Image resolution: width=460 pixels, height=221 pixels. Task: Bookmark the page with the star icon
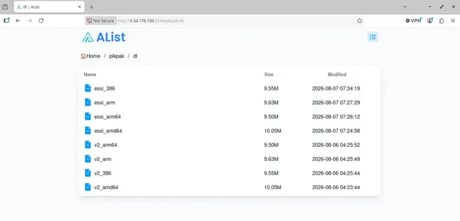tap(359, 20)
